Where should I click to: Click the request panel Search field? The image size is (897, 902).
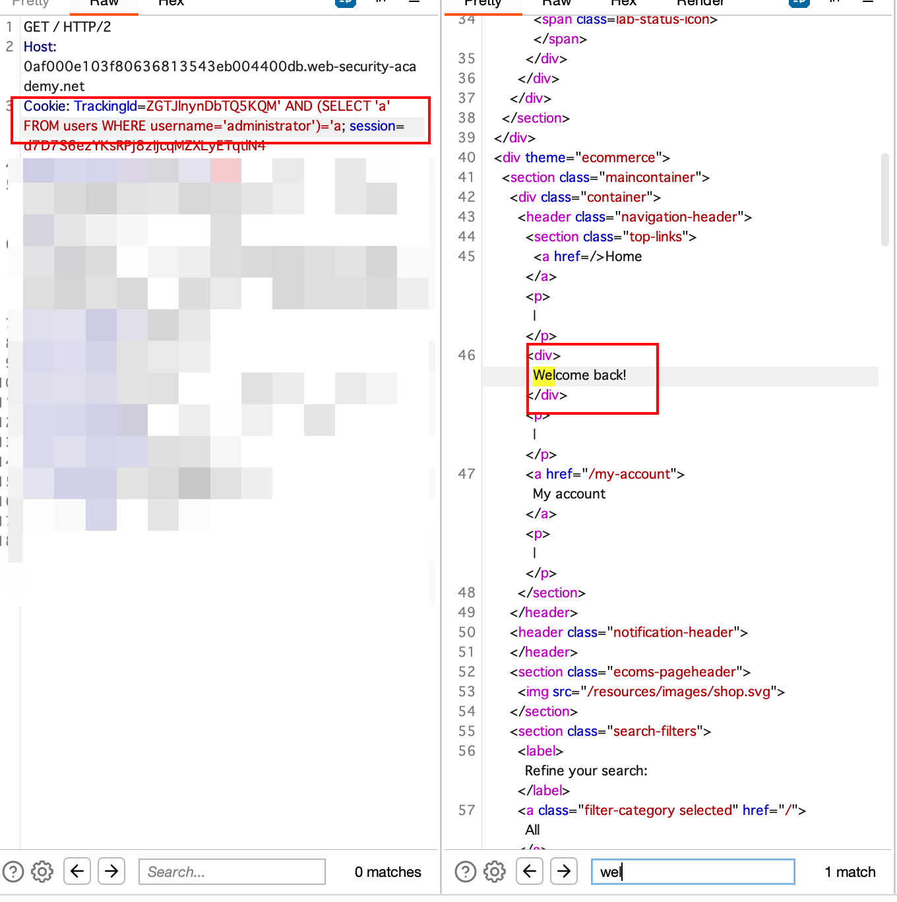click(232, 871)
